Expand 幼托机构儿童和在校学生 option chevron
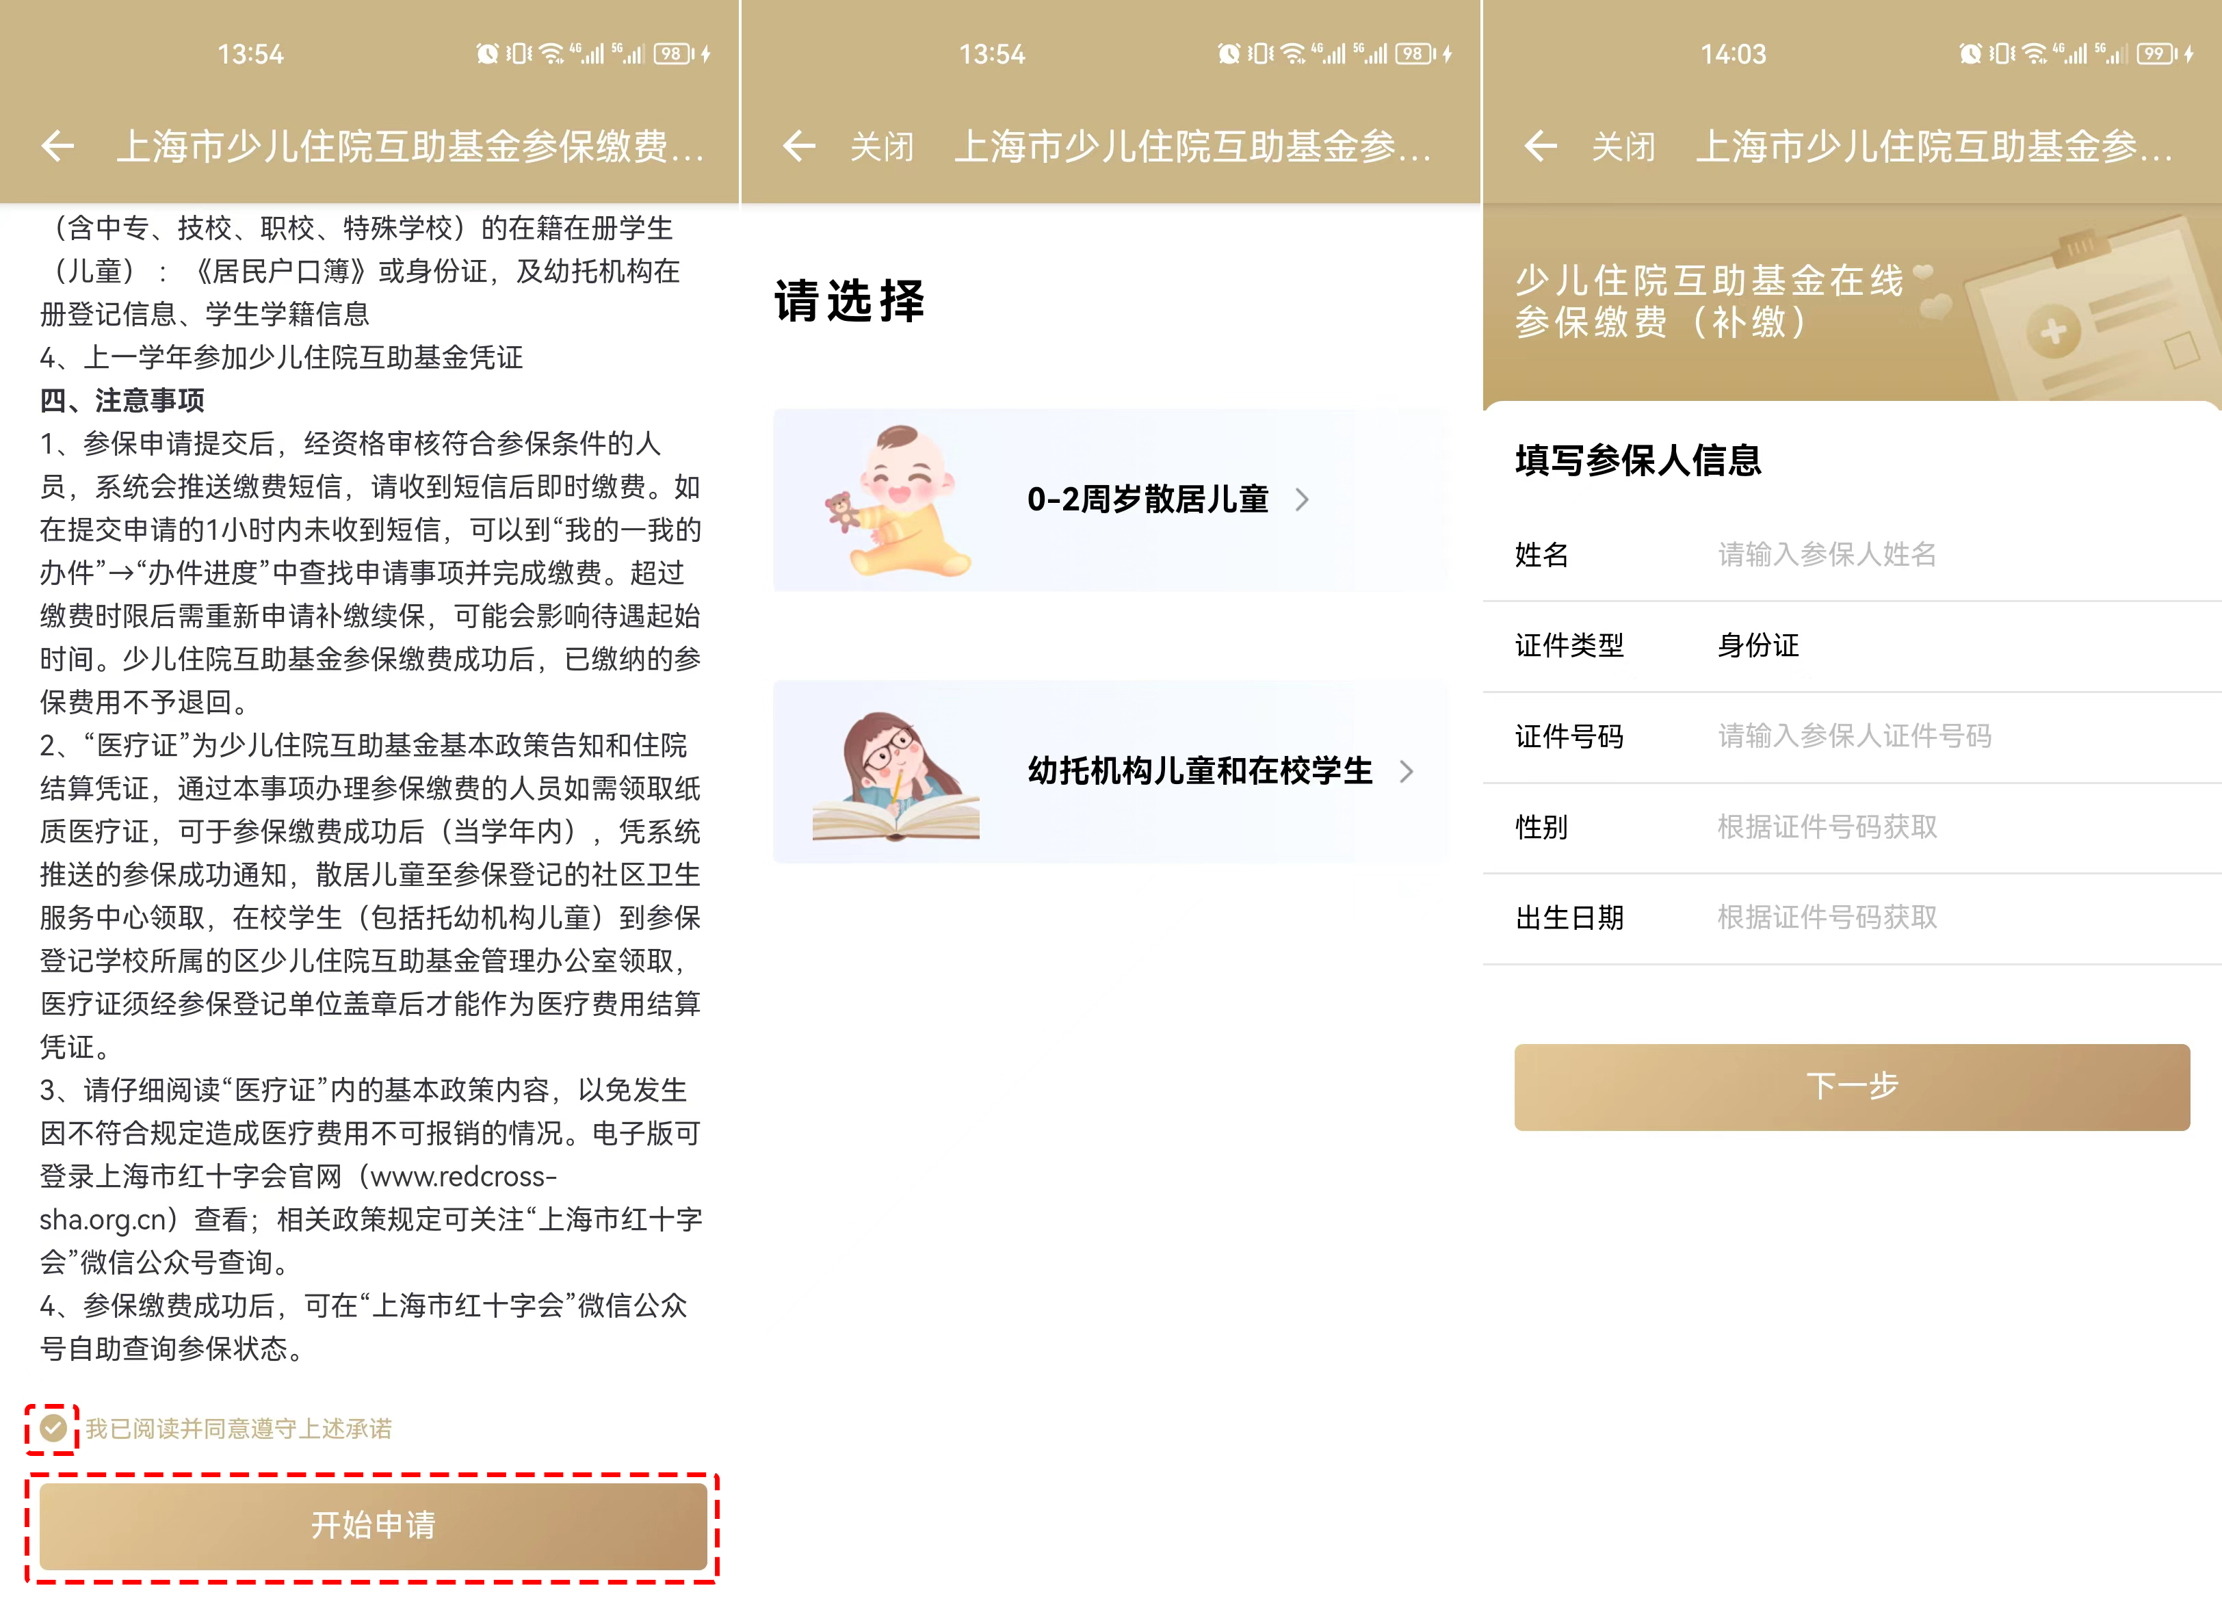The width and height of the screenshot is (2222, 1601). coord(1406,772)
